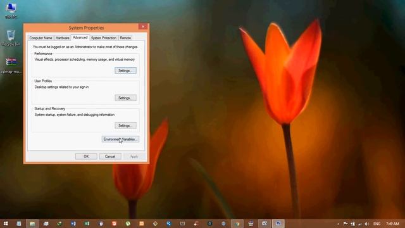Open Performance Settings button
The width and height of the screenshot is (405, 228).
[125, 70]
